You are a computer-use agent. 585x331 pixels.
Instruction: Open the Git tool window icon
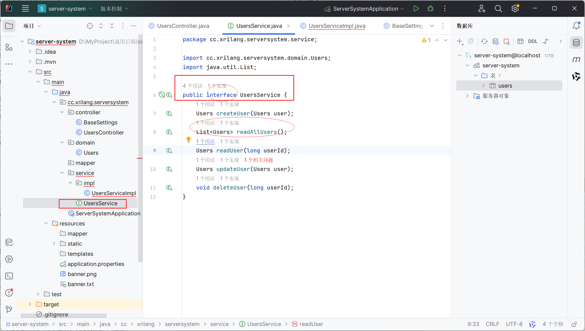9,310
